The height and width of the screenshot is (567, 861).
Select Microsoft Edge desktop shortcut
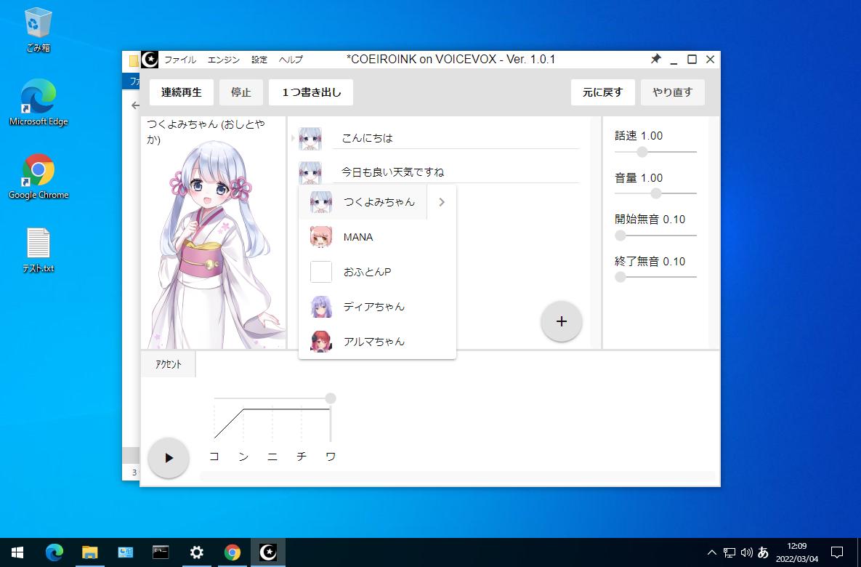(39, 102)
